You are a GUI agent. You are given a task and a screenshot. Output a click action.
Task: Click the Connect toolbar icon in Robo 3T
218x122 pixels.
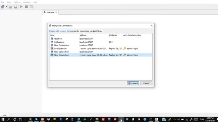pyautogui.click(x=3, y=6)
